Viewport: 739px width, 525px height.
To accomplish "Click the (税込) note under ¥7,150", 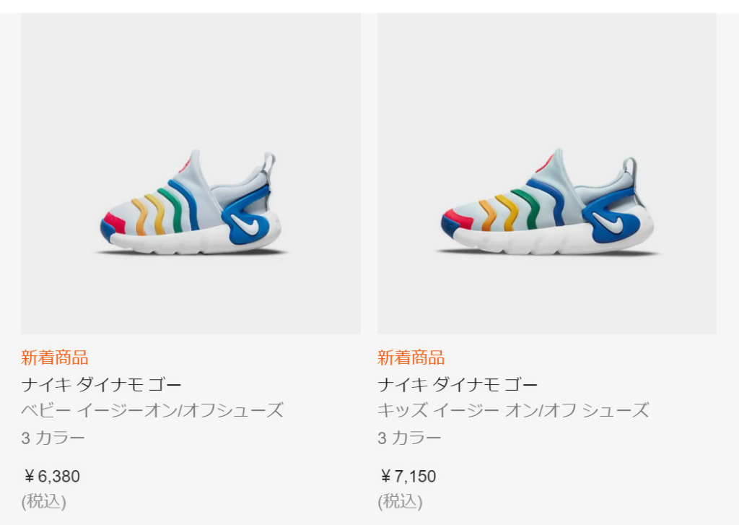I will (x=401, y=502).
